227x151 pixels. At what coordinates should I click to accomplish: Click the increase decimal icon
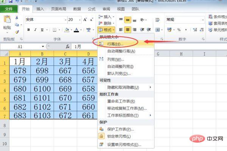coord(195,30)
